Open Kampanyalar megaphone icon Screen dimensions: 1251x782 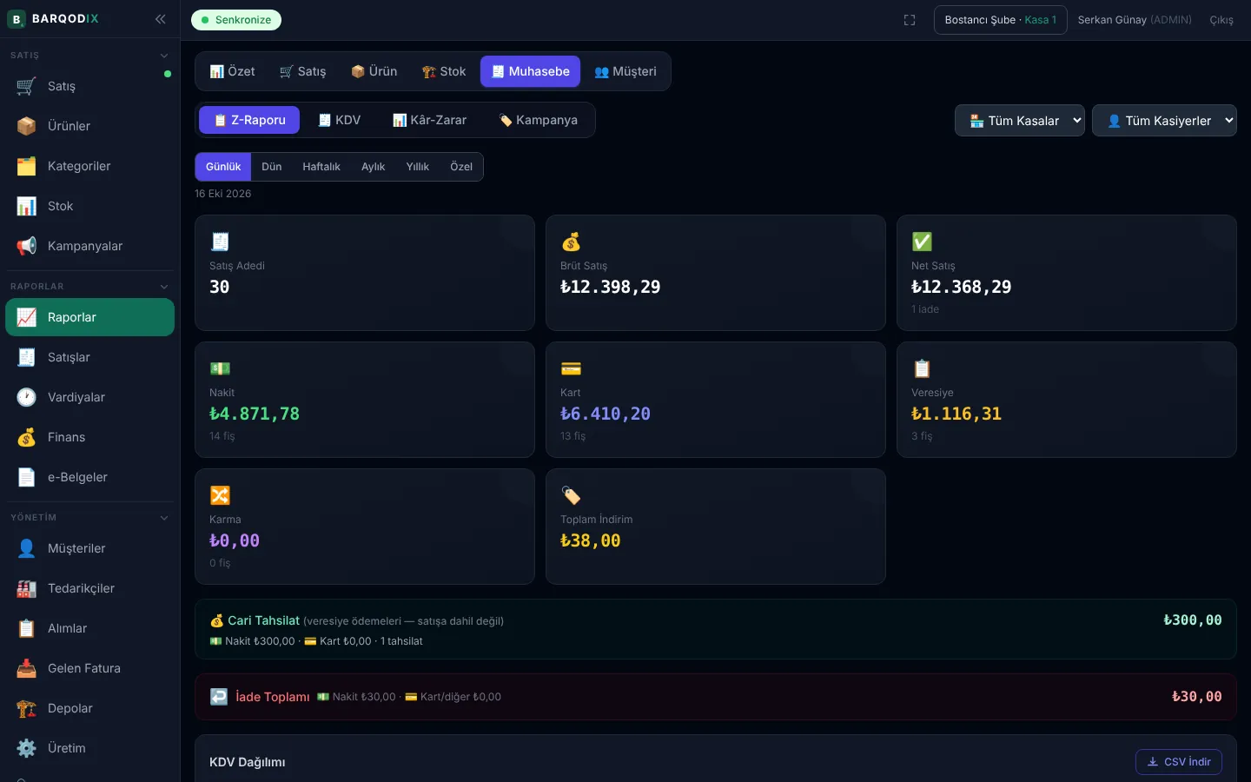pyautogui.click(x=27, y=246)
